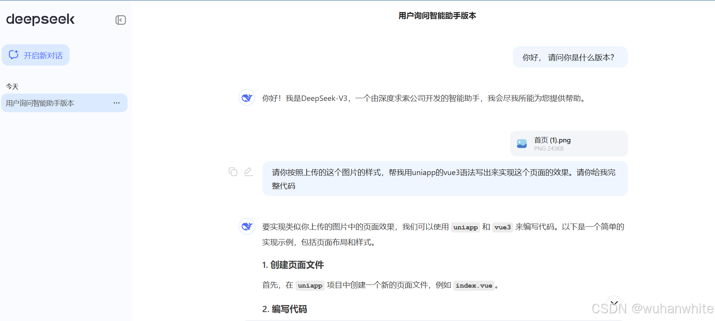
Task: Click the heading 1. 创建页面文件
Action: click(293, 265)
